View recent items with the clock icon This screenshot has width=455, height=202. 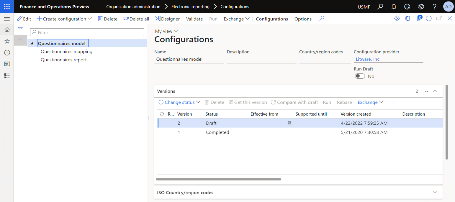pos(6,52)
